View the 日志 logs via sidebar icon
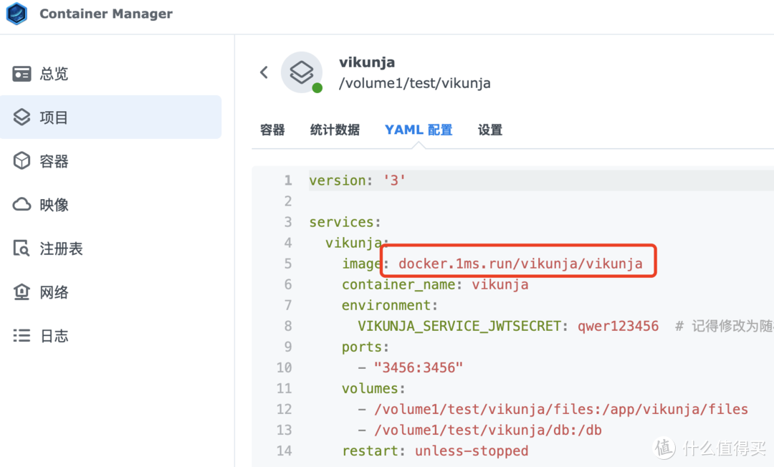Viewport: 774px width, 467px height. click(54, 335)
